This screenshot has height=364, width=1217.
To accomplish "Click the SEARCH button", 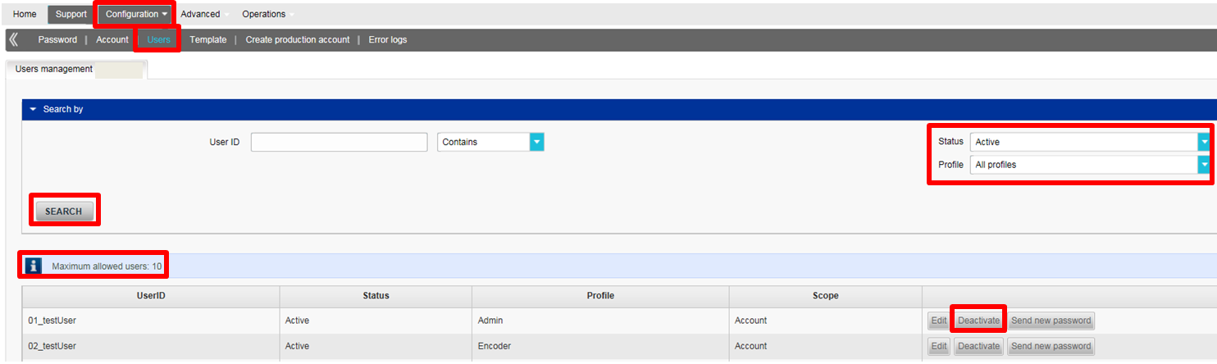I will pyautogui.click(x=64, y=212).
